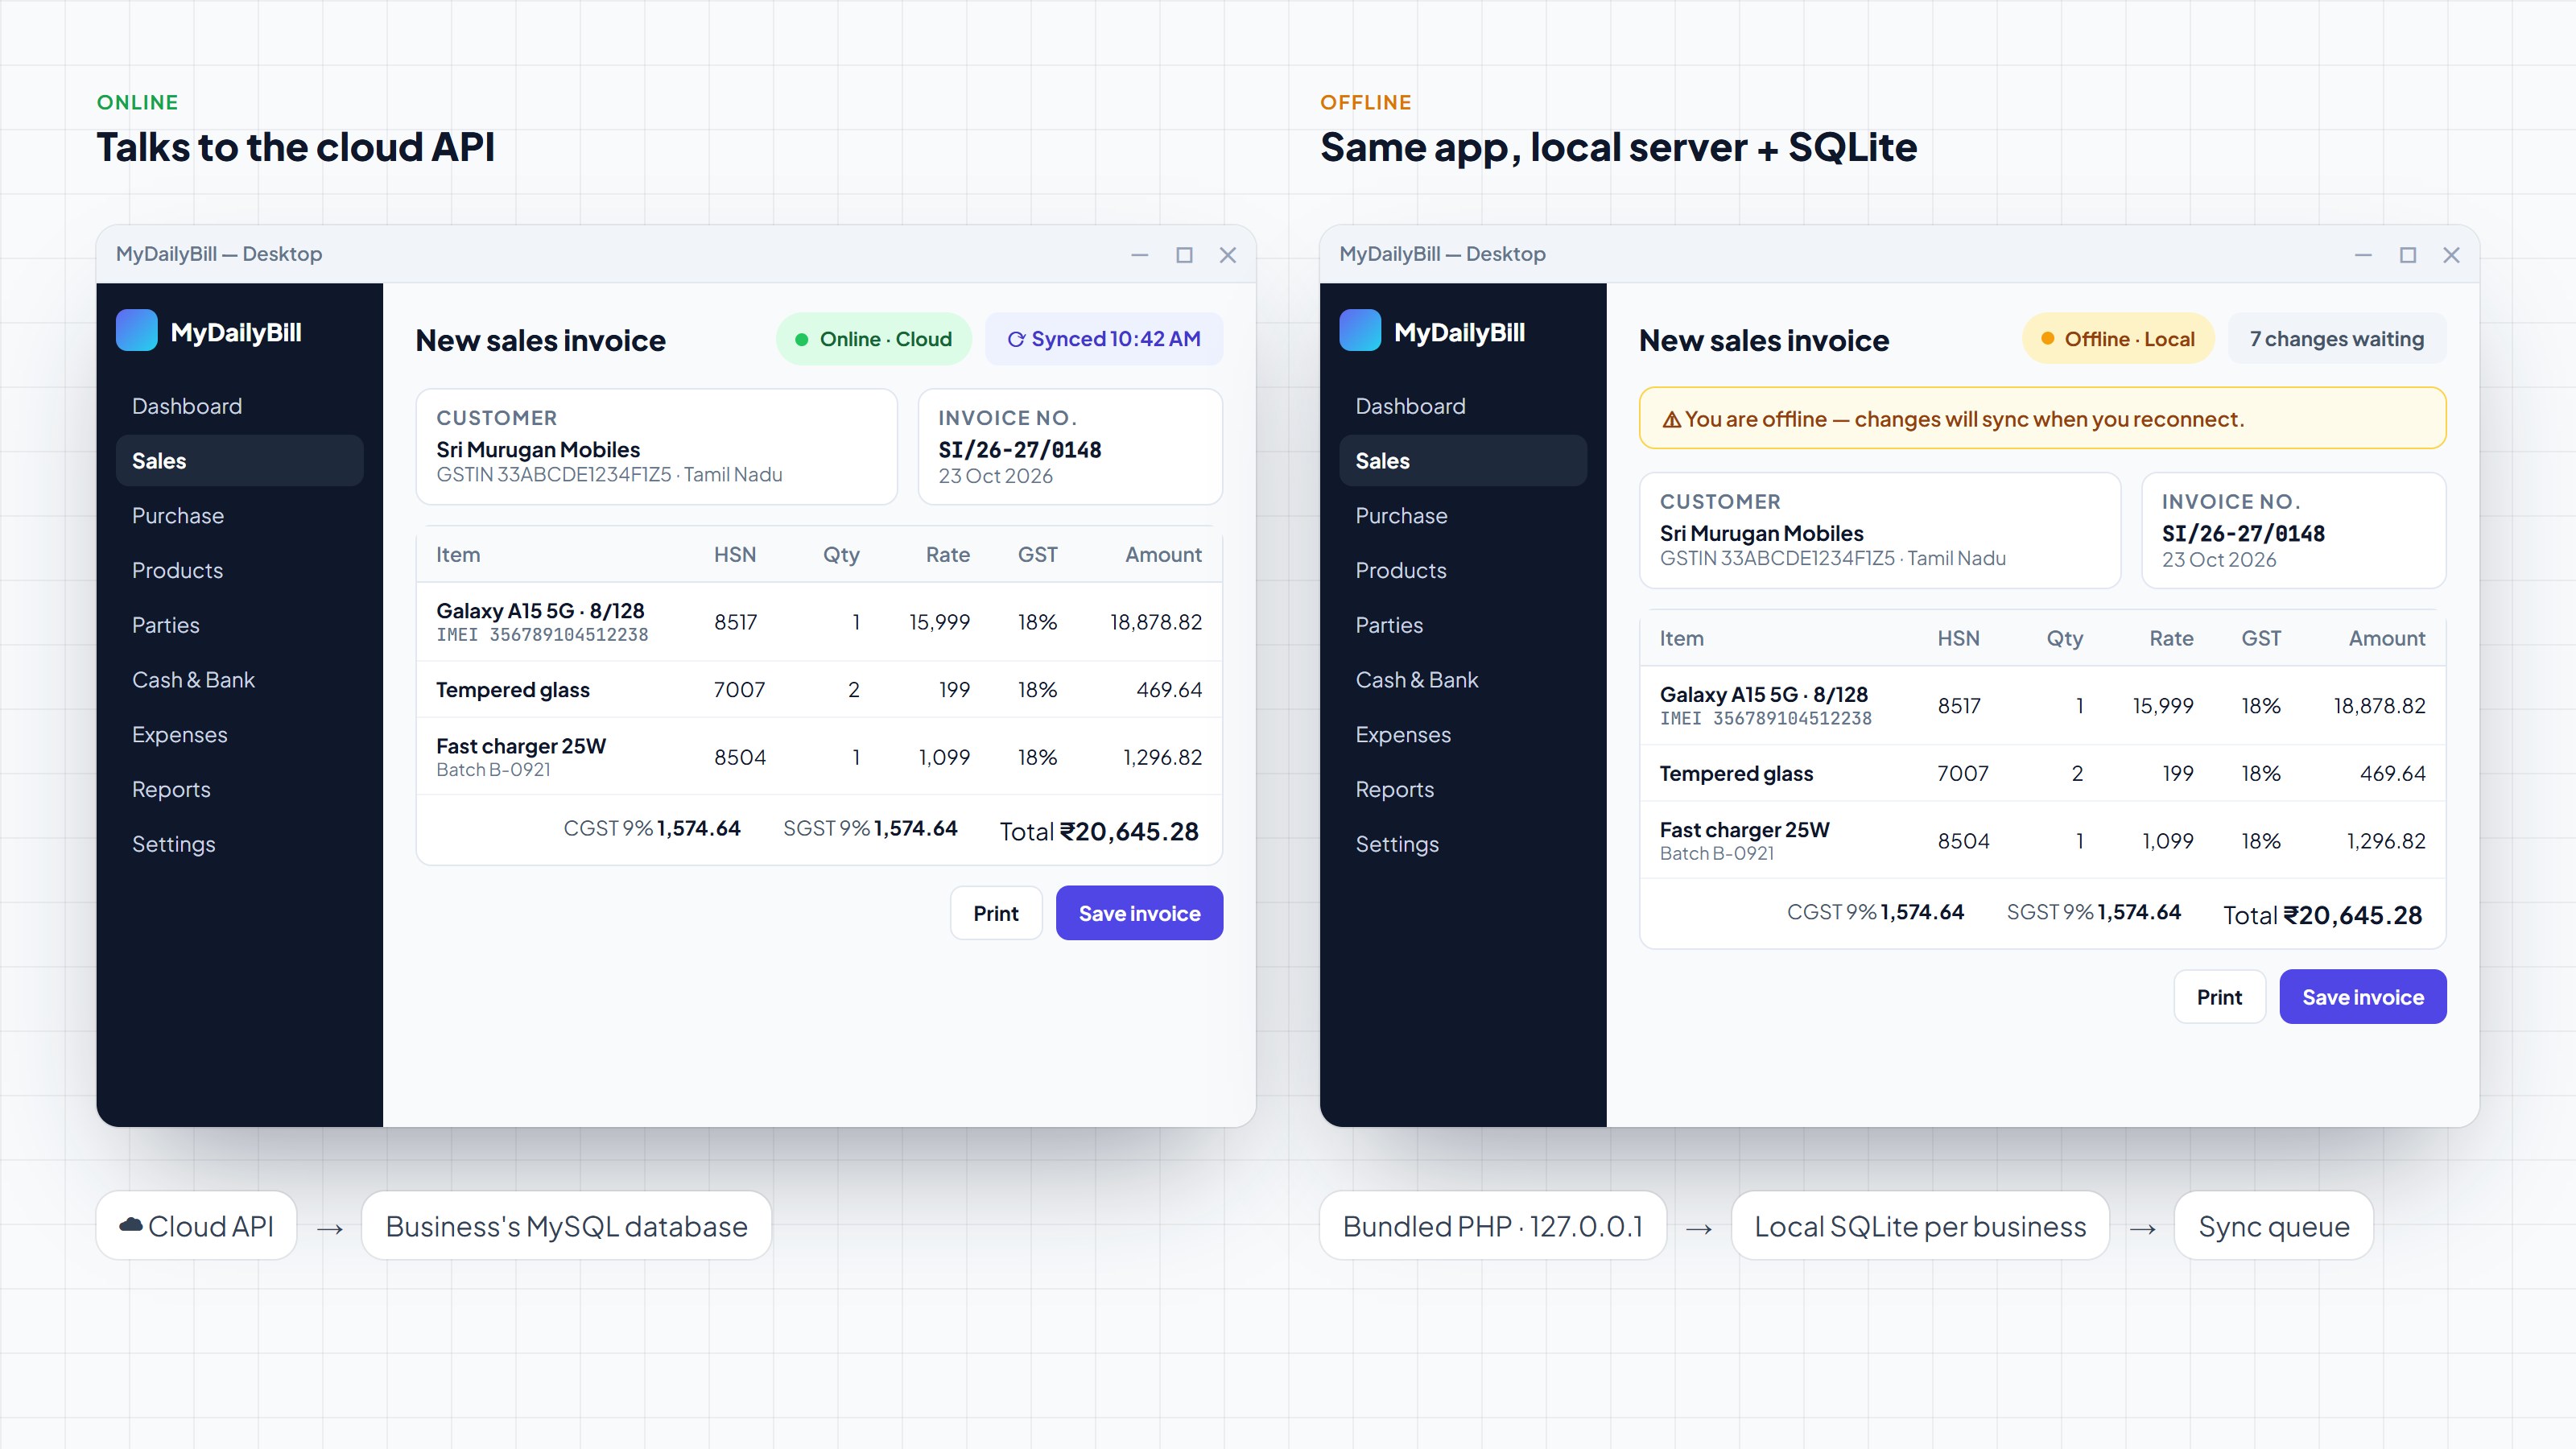Select the Galaxy A15 5G row in online table
The height and width of the screenshot is (1449, 2576).
[x=818, y=622]
